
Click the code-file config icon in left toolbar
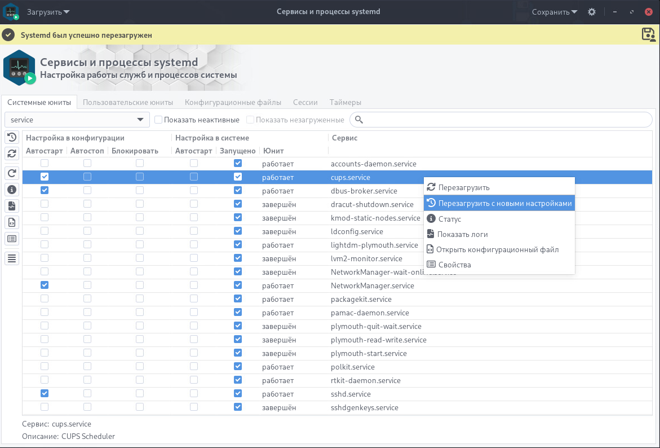(x=12, y=222)
